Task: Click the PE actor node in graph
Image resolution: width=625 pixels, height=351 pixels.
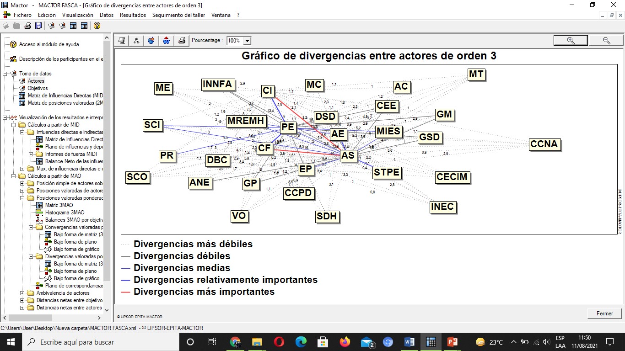Action: click(288, 127)
